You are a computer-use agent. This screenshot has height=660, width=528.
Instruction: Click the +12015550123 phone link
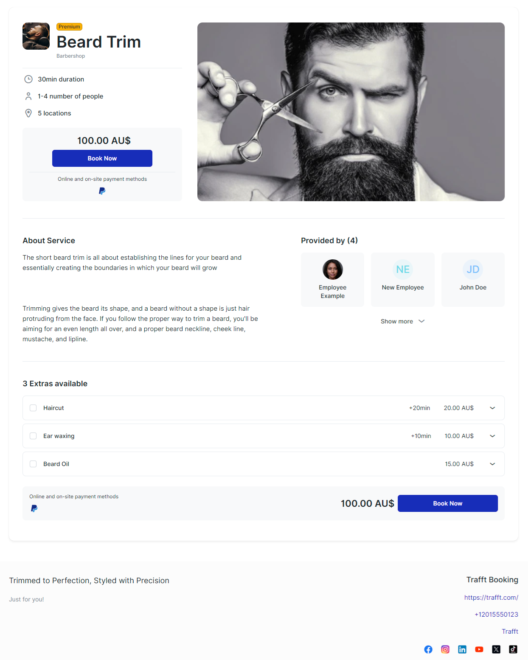pyautogui.click(x=496, y=614)
